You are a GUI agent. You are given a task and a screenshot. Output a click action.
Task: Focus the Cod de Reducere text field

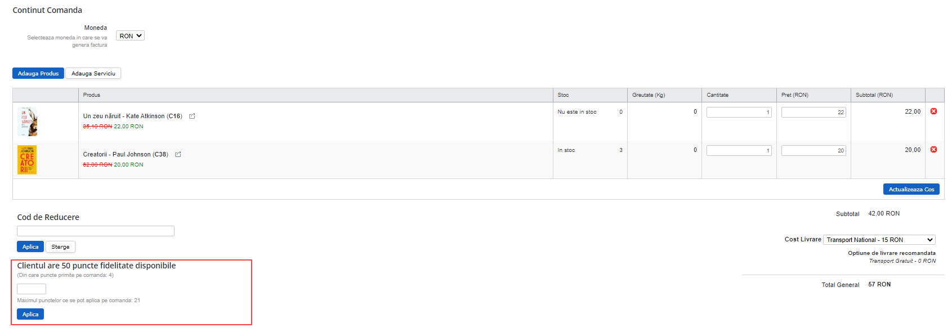click(96, 231)
